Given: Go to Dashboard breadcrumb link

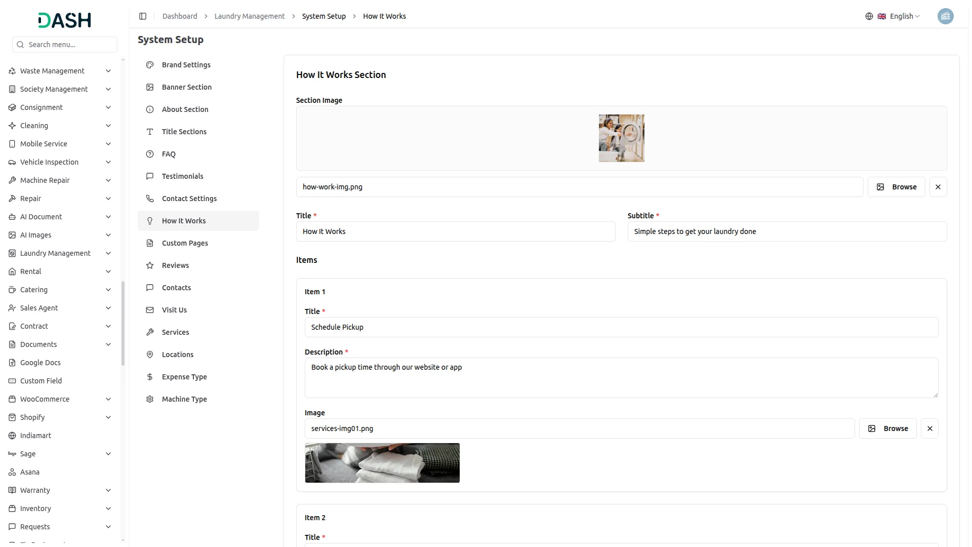Looking at the screenshot, I should point(180,16).
